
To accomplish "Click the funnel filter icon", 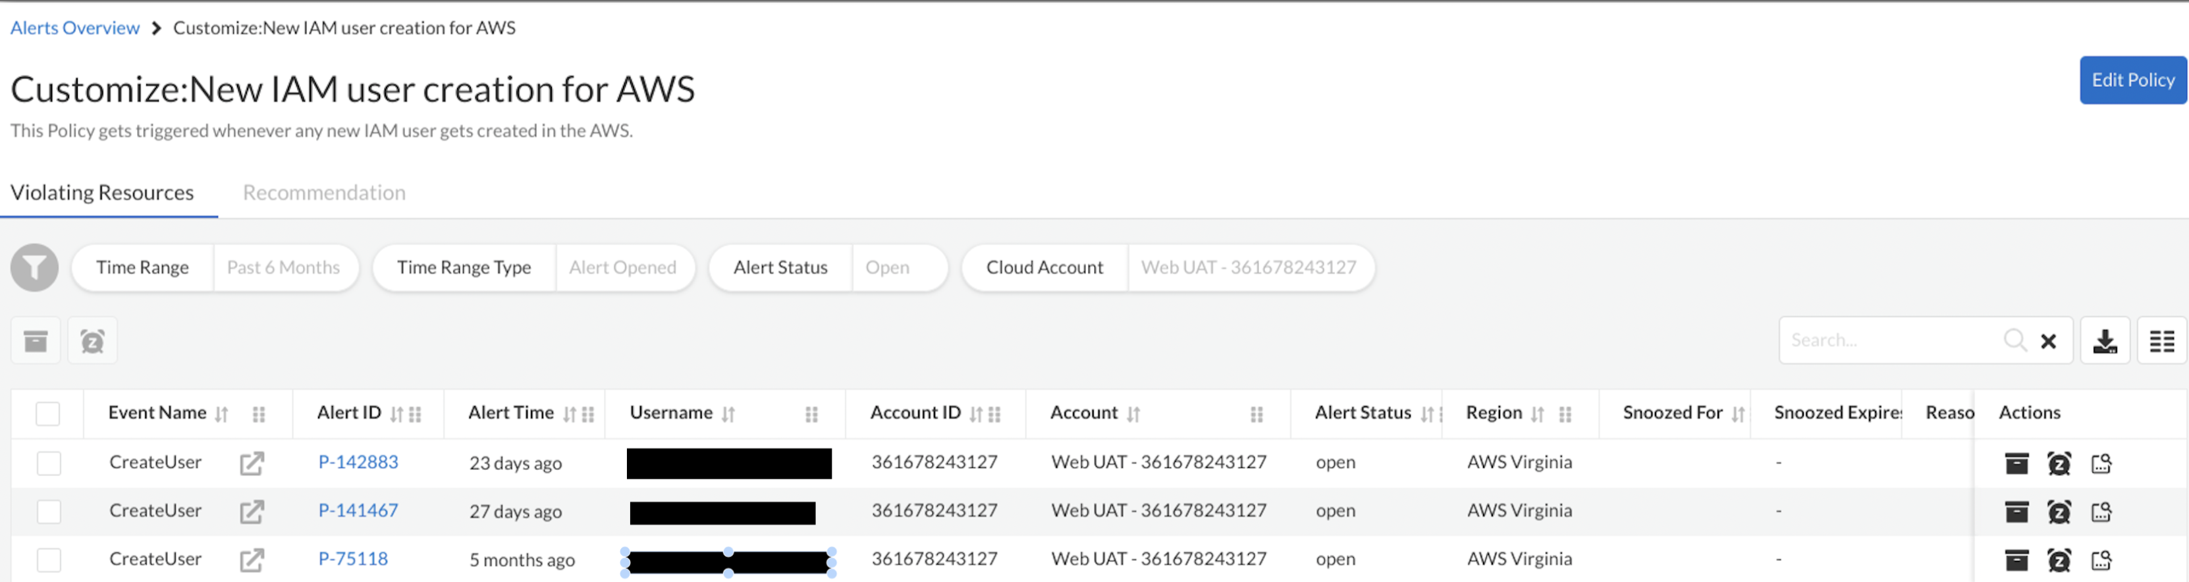I will [34, 268].
